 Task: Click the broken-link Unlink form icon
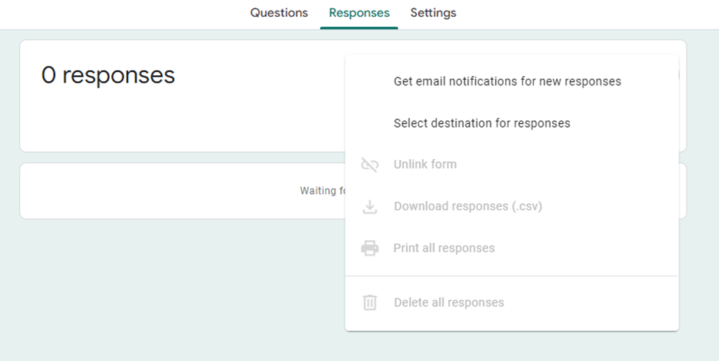[x=369, y=165]
